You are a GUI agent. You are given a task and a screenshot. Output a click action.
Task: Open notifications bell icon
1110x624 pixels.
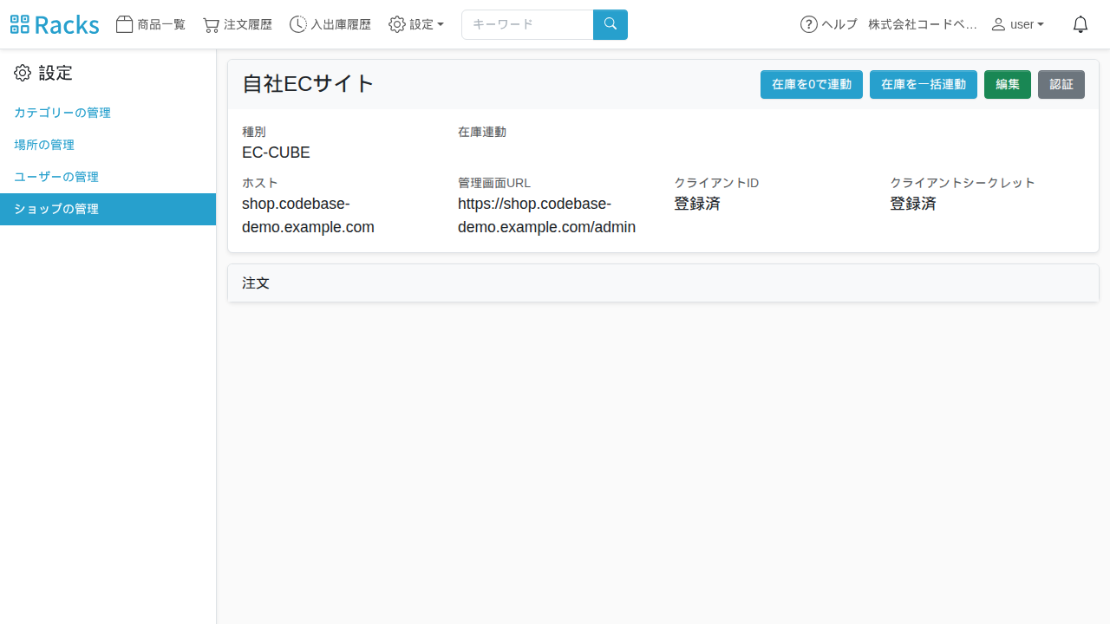click(x=1081, y=24)
